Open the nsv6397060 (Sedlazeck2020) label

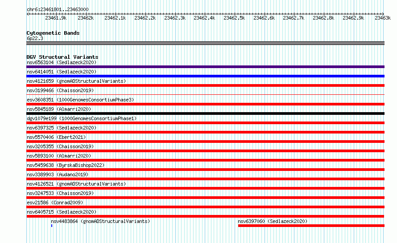coord(273,221)
